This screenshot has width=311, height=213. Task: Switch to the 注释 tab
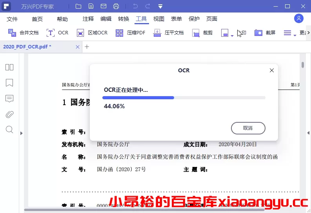(88, 19)
